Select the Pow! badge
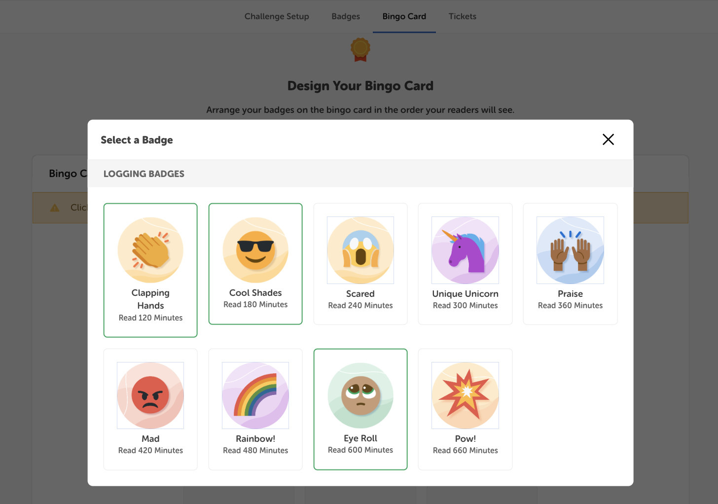 click(x=465, y=409)
